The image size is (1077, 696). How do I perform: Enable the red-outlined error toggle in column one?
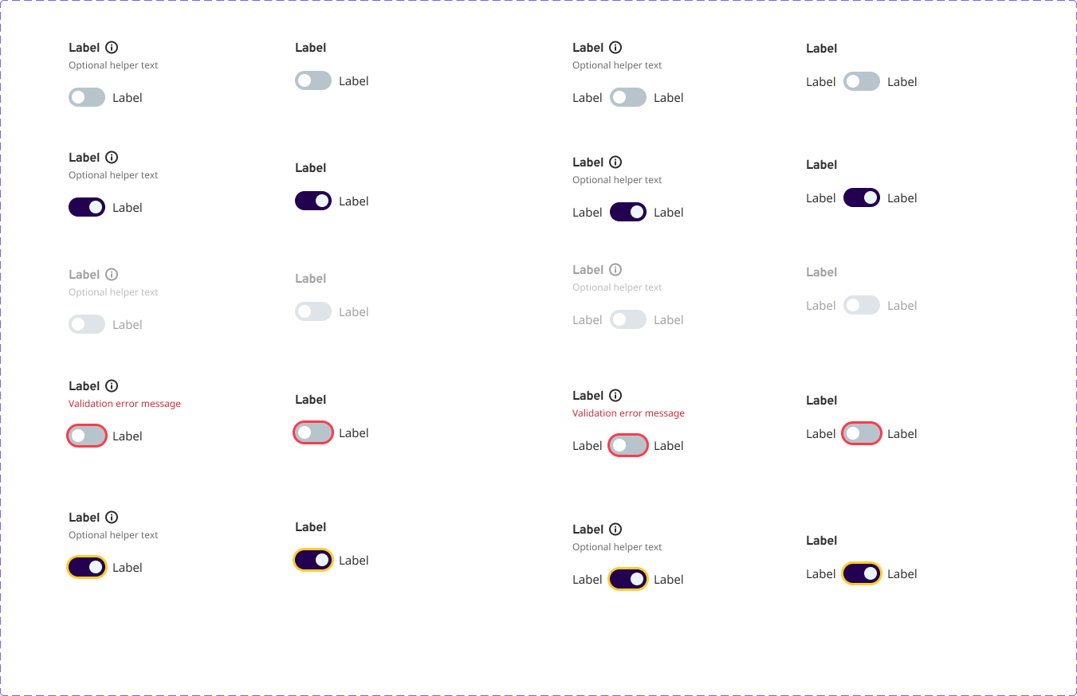point(86,436)
